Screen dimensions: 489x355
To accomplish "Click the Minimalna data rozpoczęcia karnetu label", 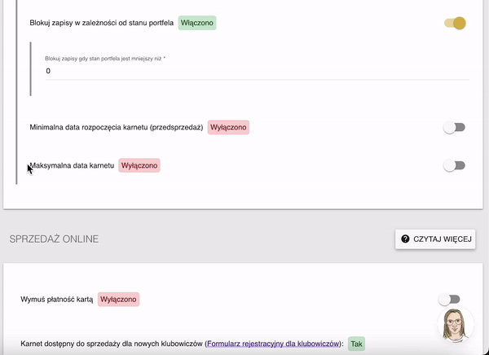I will click(x=117, y=128).
